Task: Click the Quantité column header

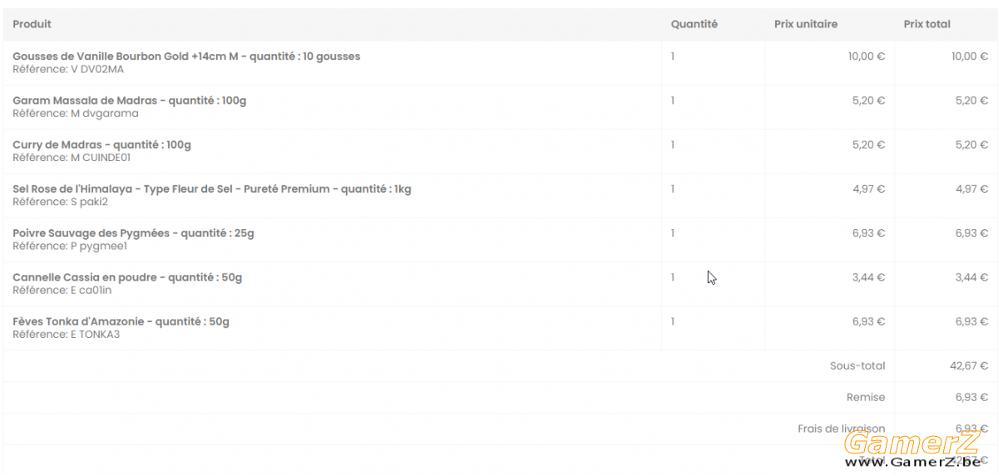Action: tap(694, 24)
